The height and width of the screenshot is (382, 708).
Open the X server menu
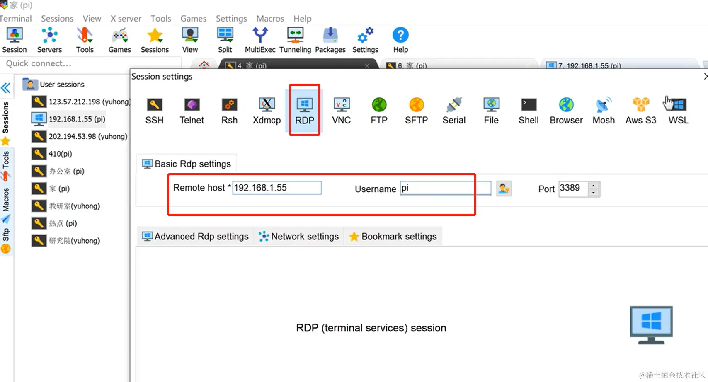126,19
